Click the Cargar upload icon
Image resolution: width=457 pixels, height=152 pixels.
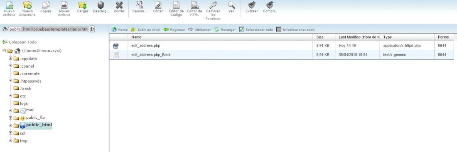[x=83, y=5]
